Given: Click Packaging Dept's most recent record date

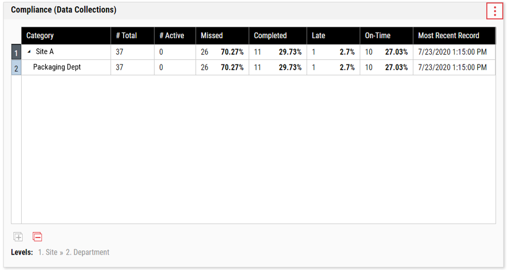Looking at the screenshot, I should pyautogui.click(x=452, y=67).
